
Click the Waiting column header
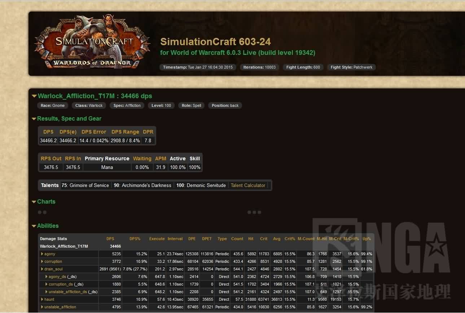tap(142, 158)
